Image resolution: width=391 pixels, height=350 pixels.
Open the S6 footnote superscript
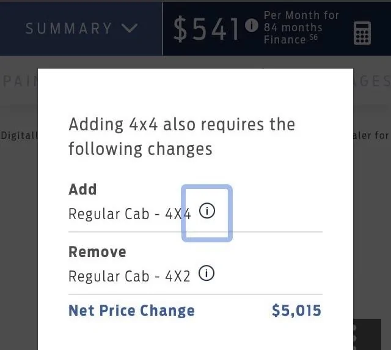313,38
